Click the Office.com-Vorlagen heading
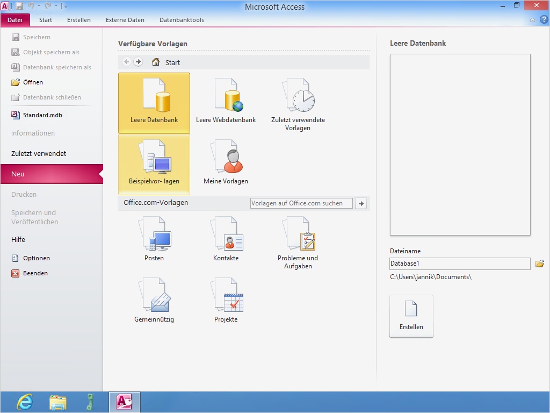This screenshot has height=413, width=550. (x=156, y=203)
